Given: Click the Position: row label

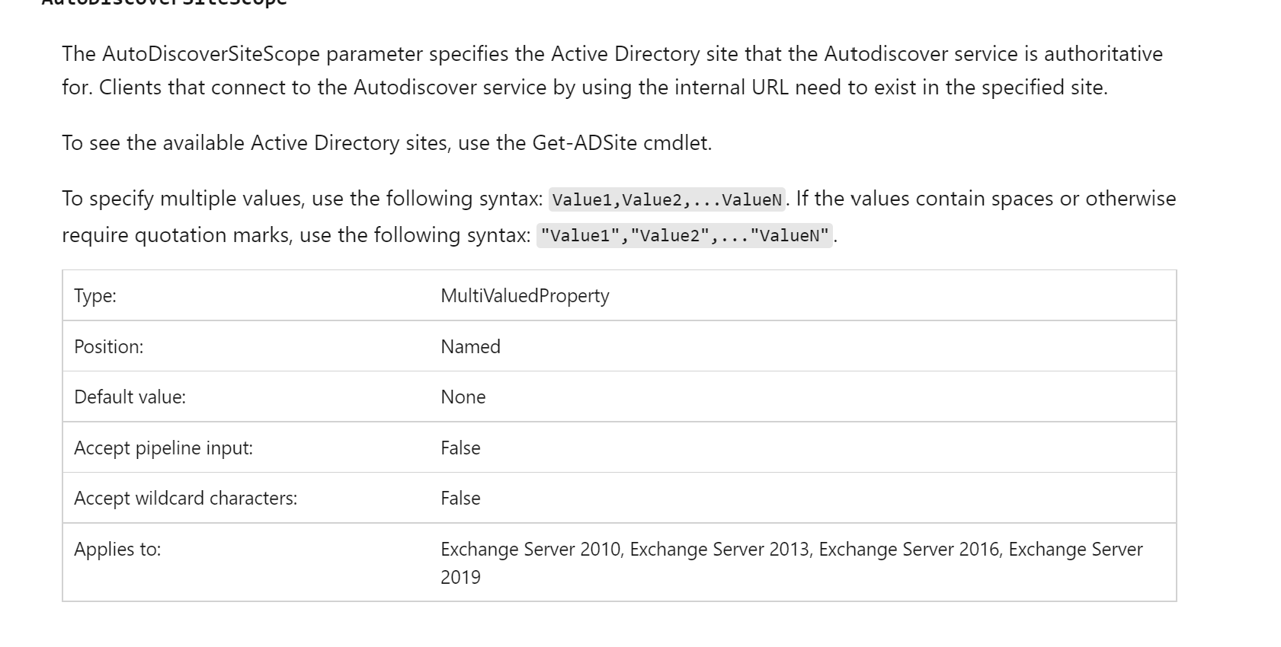Looking at the screenshot, I should pyautogui.click(x=109, y=346).
